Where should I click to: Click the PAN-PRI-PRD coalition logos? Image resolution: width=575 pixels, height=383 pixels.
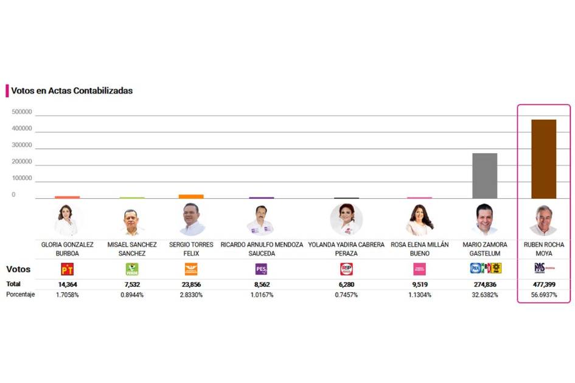click(485, 268)
